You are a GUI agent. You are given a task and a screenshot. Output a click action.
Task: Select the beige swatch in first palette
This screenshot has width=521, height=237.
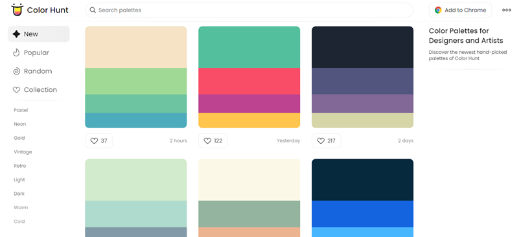(136, 47)
